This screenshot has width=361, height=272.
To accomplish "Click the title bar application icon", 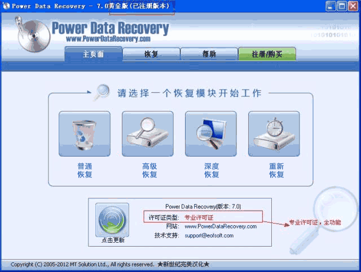I will [x=6, y=6].
